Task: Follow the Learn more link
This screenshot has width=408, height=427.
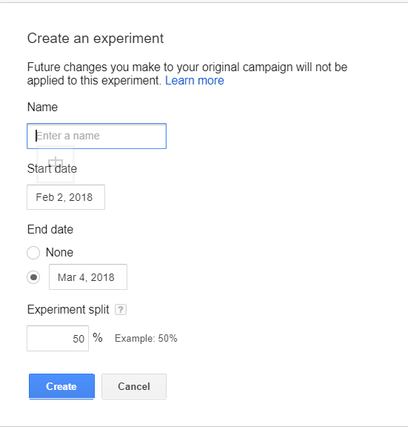Action: tap(195, 81)
